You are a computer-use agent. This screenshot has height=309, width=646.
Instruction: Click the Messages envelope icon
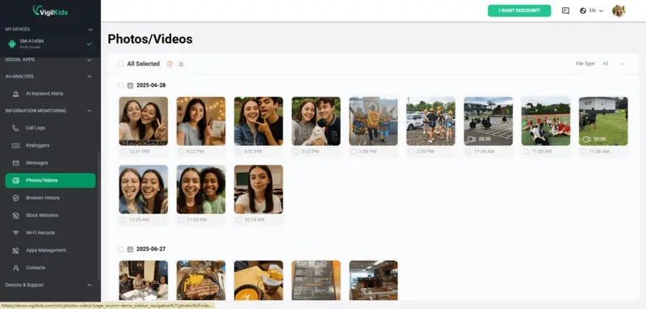[x=15, y=163]
